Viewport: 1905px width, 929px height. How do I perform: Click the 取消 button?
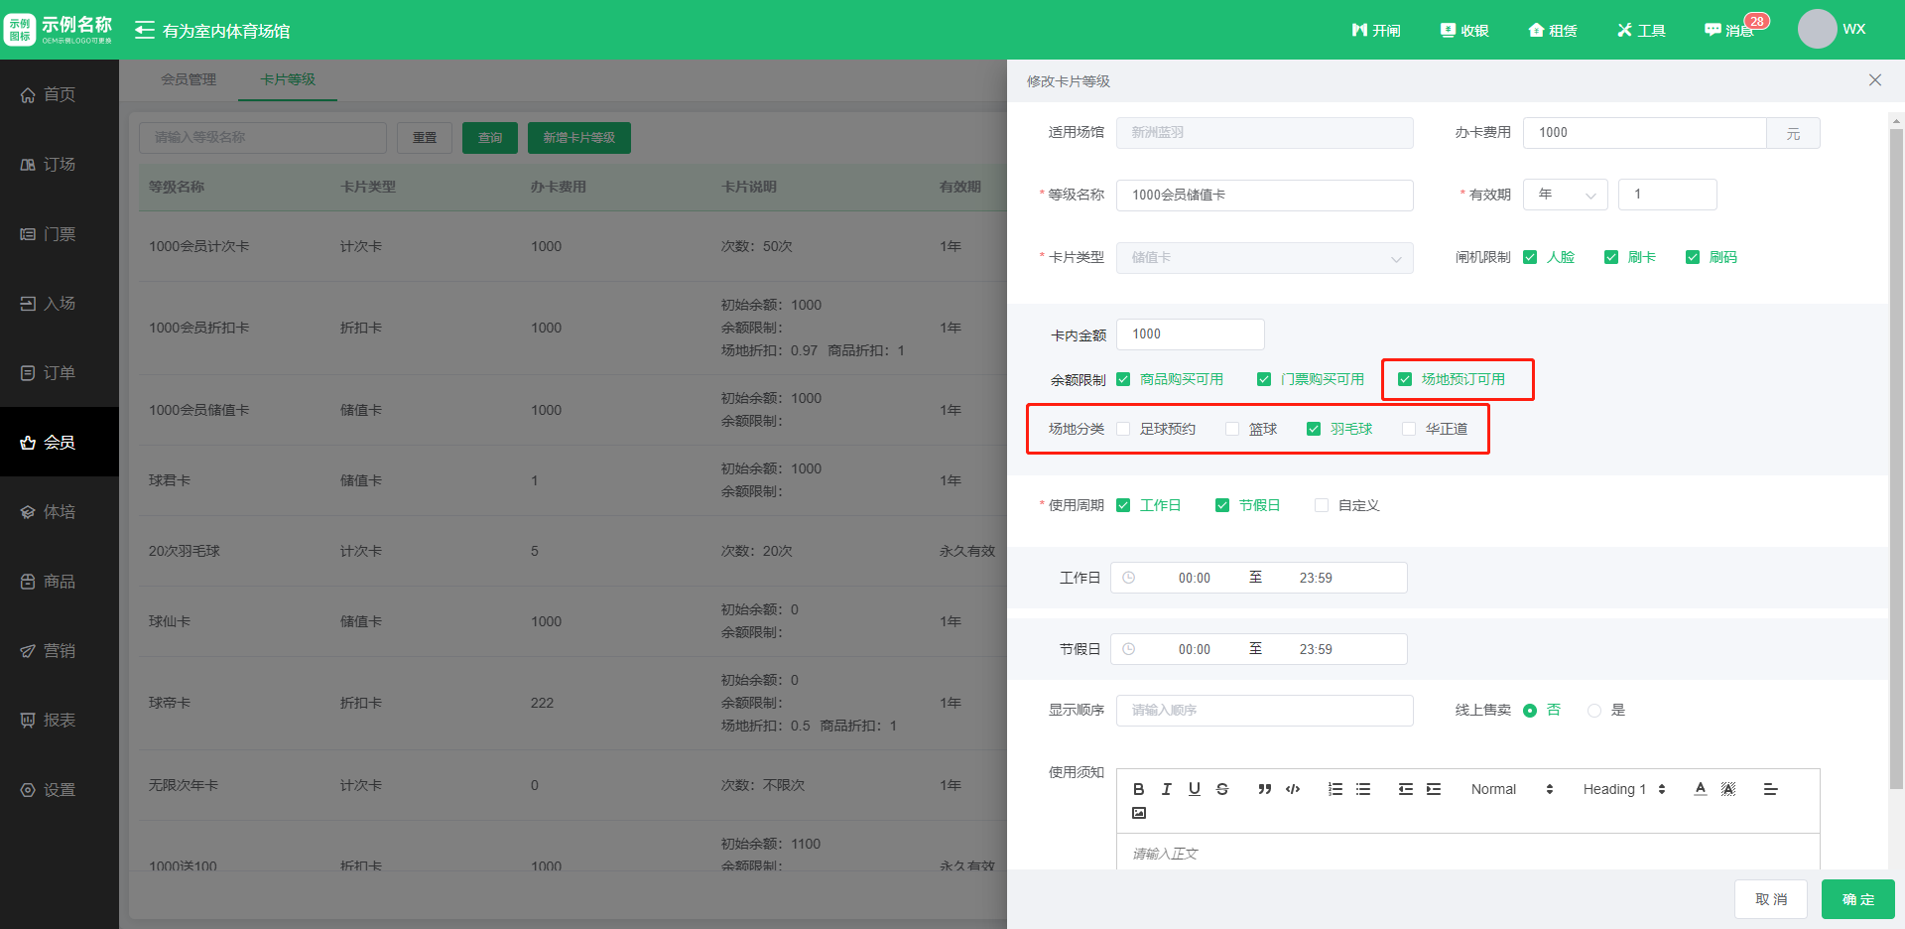pyautogui.click(x=1771, y=899)
